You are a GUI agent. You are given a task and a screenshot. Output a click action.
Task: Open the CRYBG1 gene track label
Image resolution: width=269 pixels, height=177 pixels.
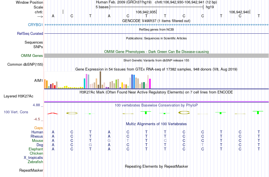point(35,25)
